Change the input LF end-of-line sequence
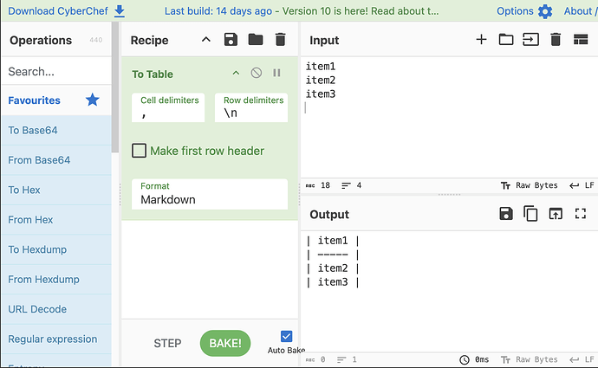 point(582,185)
